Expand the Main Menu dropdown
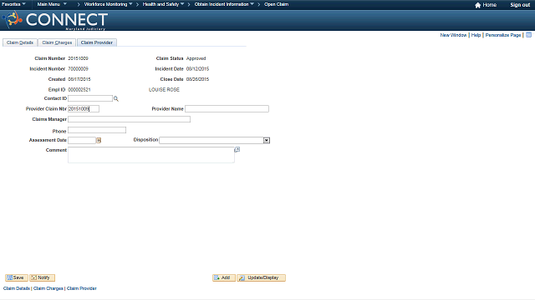This screenshot has height=300, width=535. (52, 4)
